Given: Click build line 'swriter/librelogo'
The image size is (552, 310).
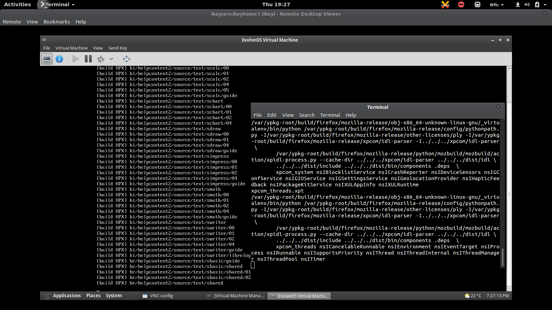Looking at the screenshot, I should [x=174, y=255].
